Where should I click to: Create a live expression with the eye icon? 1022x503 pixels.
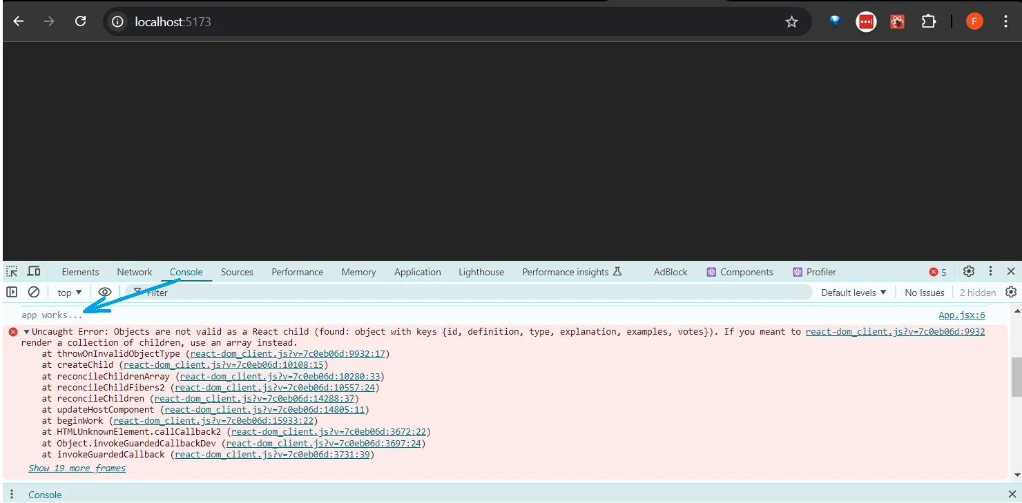pyautogui.click(x=104, y=292)
